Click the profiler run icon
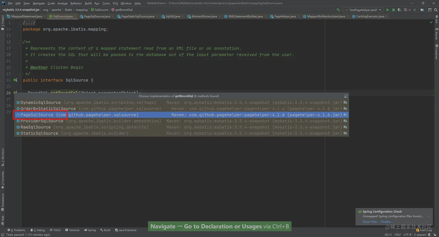Image resolution: width=439 pixels, height=237 pixels. click(406, 10)
